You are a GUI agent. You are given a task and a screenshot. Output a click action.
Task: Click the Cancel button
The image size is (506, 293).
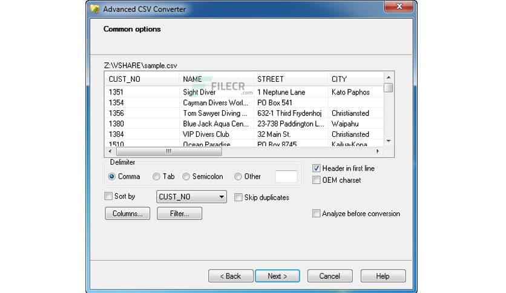(330, 276)
